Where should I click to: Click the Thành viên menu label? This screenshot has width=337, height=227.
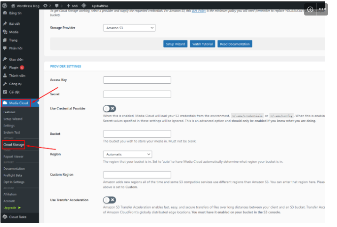[17, 76]
